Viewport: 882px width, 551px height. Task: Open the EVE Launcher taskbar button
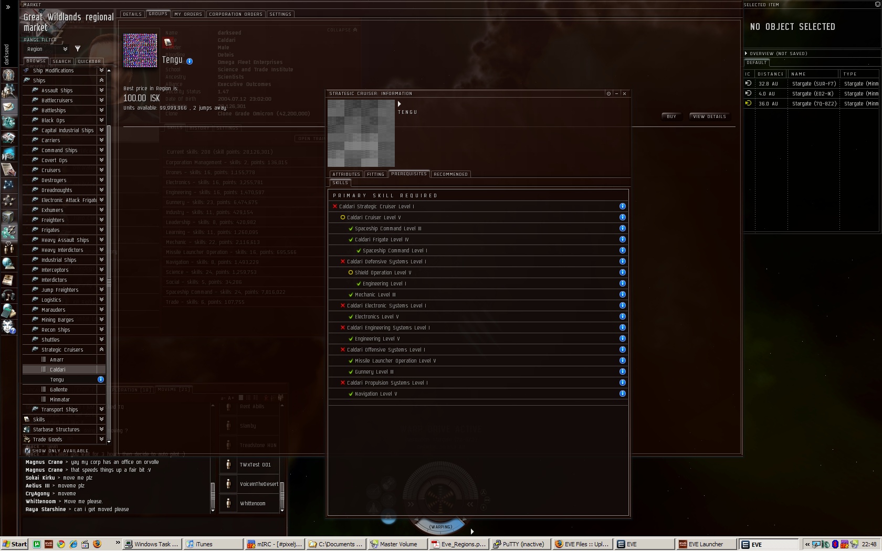[707, 544]
